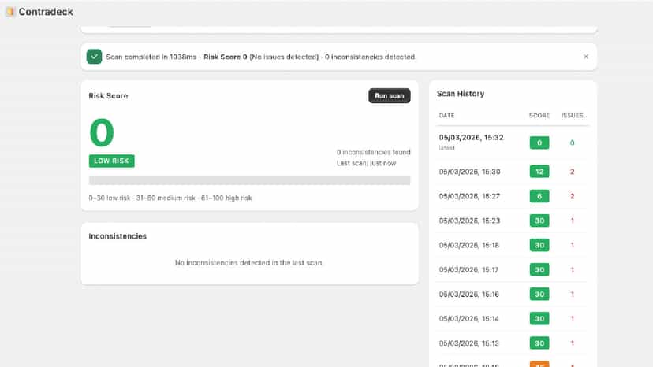Select the 05/03/2026, 15:13 scan row
Viewport: 653px width, 367px height.
point(513,343)
